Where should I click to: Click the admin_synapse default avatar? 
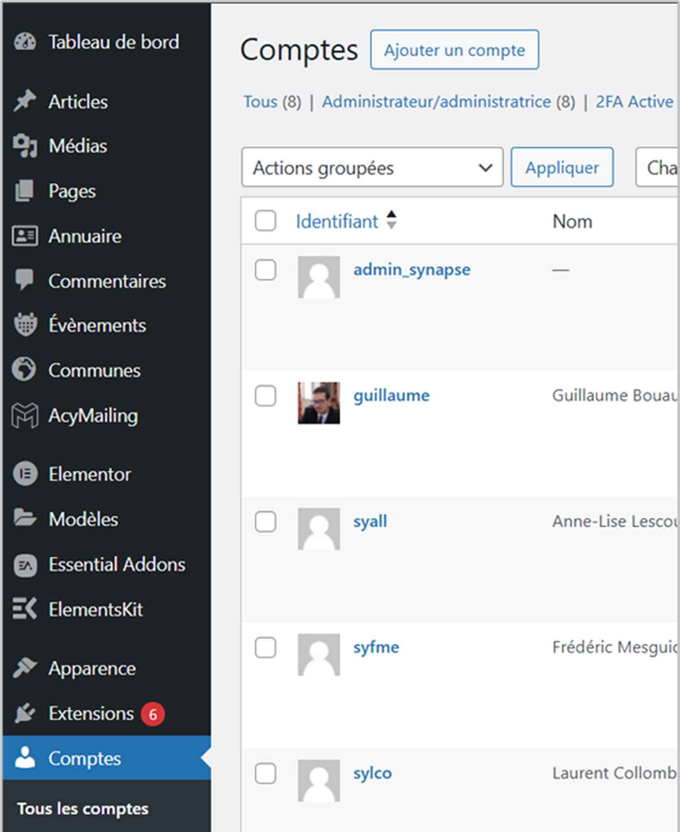pos(319,277)
